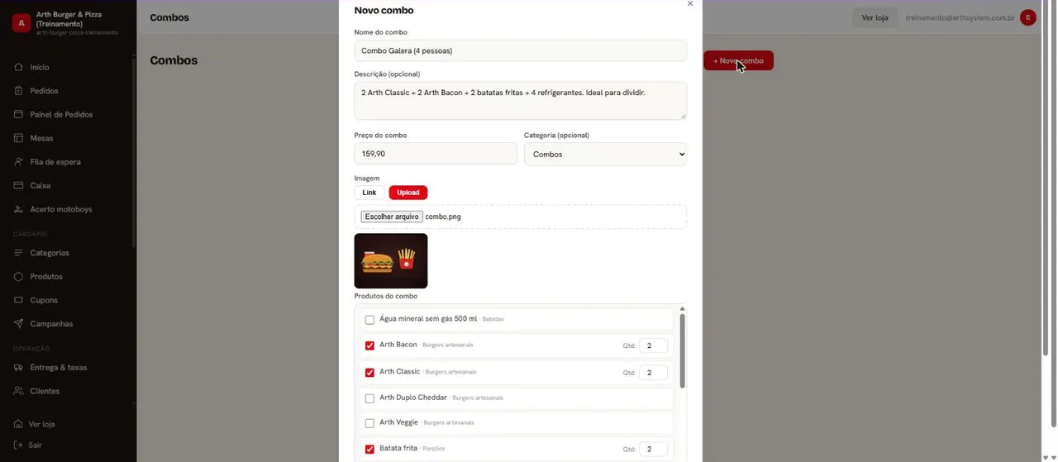Uncheck the Arth Bacon product checkbox
Screen dimensions: 1058x462
tap(369, 345)
